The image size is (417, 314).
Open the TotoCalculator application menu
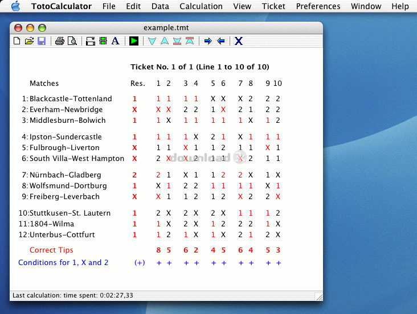tap(62, 6)
